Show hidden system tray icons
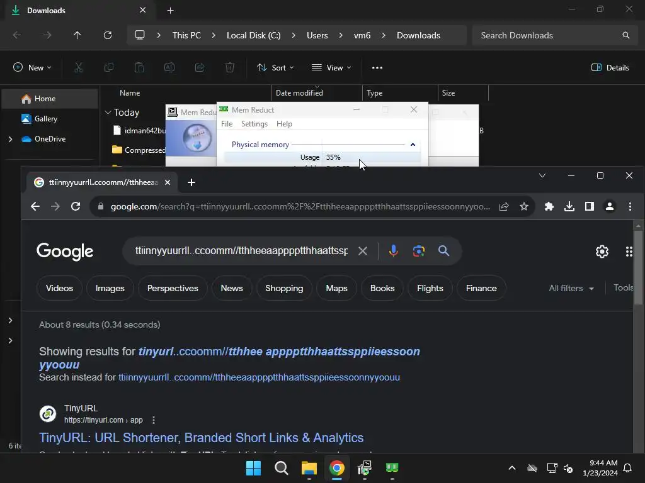 [511, 468]
